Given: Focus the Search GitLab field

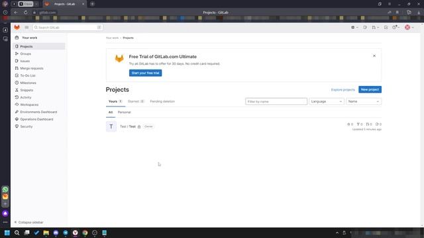Looking at the screenshot, I should point(68,27).
